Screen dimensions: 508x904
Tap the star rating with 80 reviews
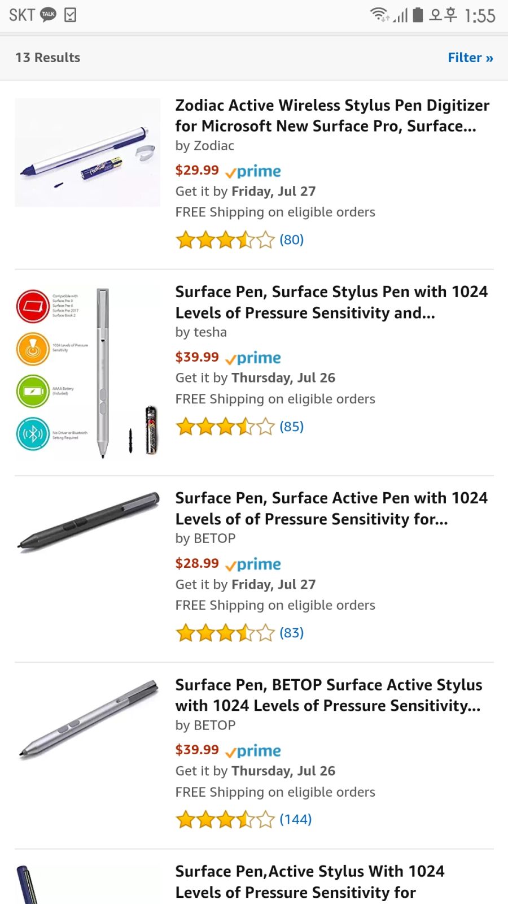[x=225, y=240]
